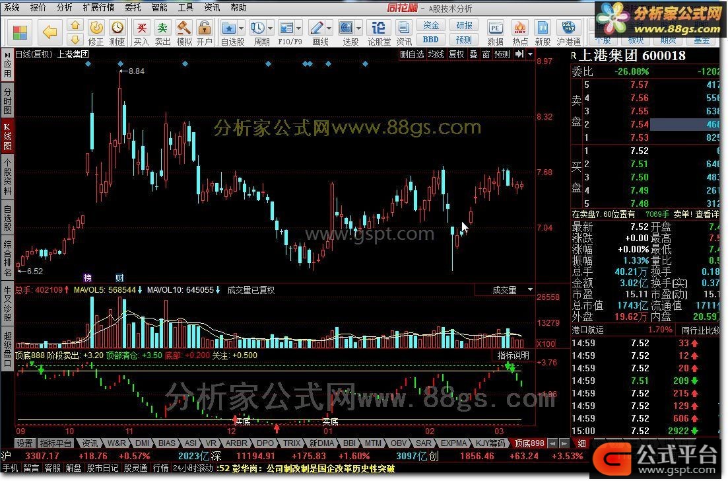Click the 删自选 button

tap(412, 54)
